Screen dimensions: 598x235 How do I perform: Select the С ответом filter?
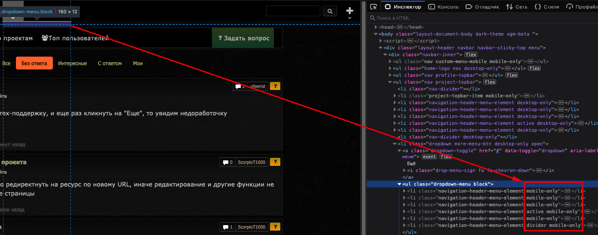point(110,63)
